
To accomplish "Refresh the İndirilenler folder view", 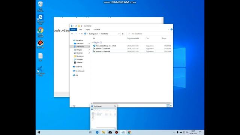I will pos(123,34).
